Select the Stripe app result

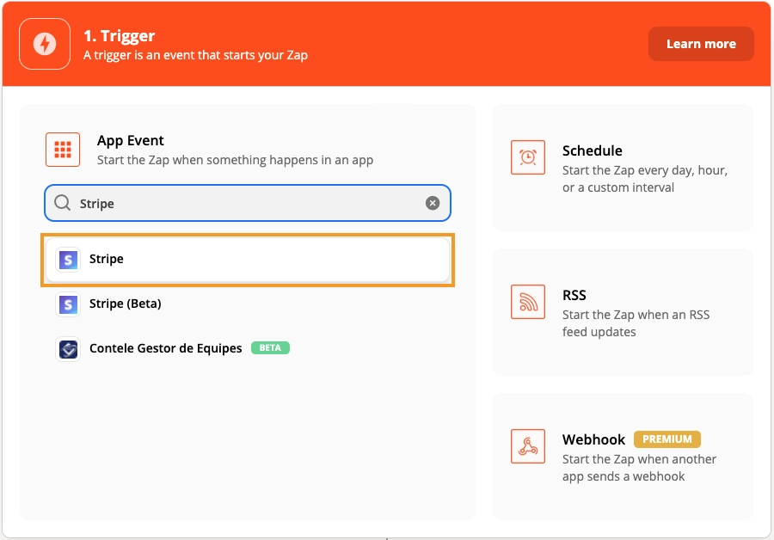pyautogui.click(x=248, y=260)
